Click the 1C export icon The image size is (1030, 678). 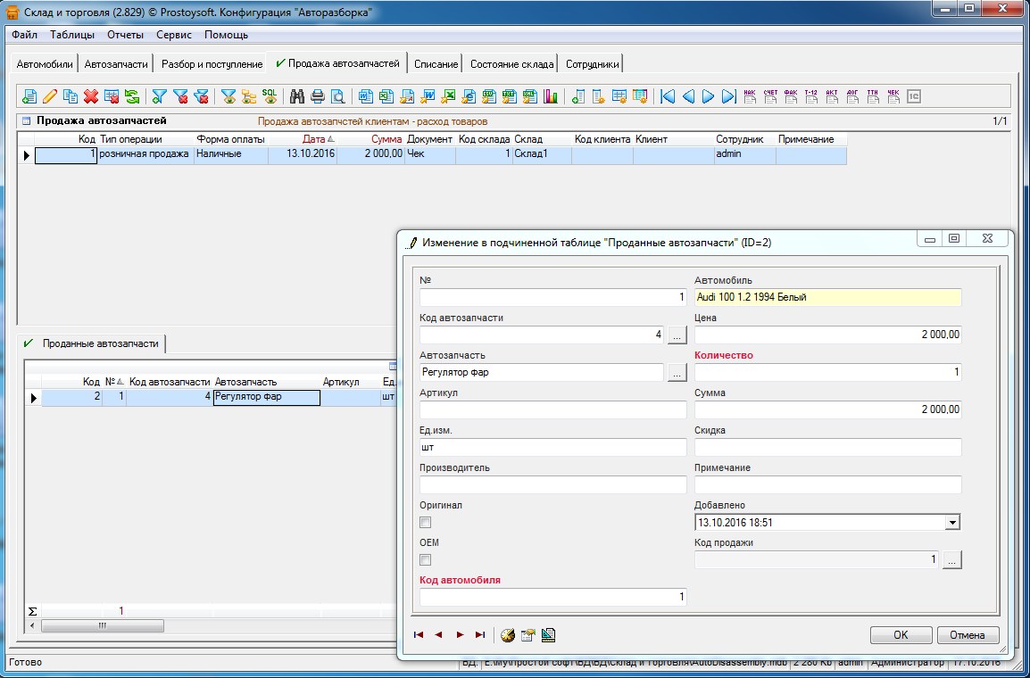click(x=914, y=96)
